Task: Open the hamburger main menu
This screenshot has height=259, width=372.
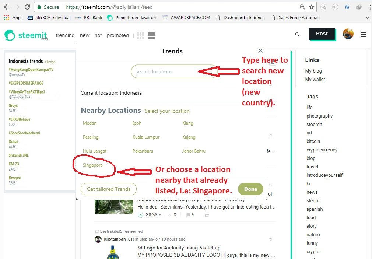Action: [364, 35]
